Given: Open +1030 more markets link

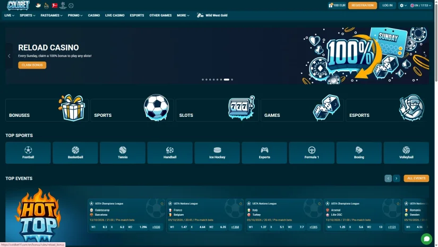Looking at the screenshot, I should click(x=156, y=227).
